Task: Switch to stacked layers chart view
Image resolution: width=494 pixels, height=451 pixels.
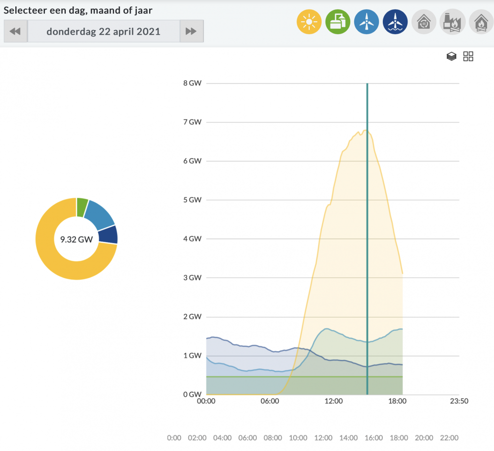Action: [452, 56]
